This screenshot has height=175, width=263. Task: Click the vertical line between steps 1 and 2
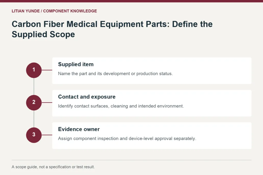[34, 86]
